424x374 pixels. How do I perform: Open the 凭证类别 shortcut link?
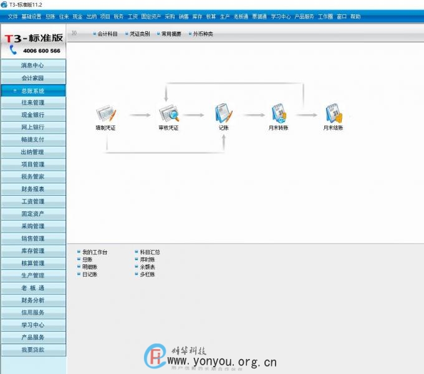click(140, 34)
